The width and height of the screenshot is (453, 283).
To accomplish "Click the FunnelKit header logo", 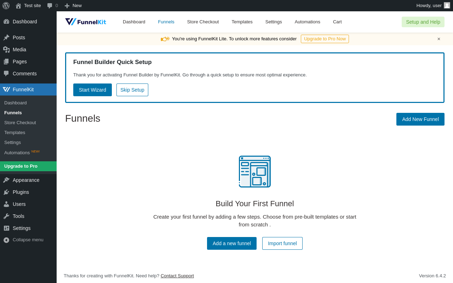I will pos(86,22).
